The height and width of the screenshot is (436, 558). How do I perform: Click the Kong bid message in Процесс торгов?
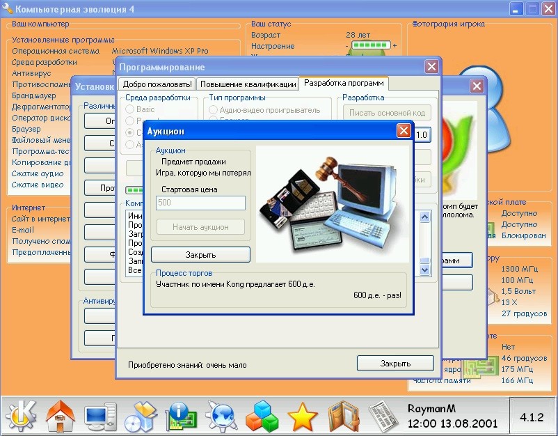point(235,284)
